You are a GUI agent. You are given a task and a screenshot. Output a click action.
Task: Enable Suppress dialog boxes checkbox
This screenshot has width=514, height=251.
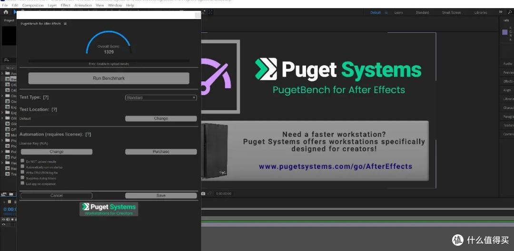(23, 177)
